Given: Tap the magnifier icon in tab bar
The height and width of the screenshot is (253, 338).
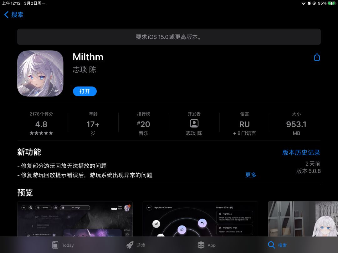Looking at the screenshot, I should click(271, 245).
